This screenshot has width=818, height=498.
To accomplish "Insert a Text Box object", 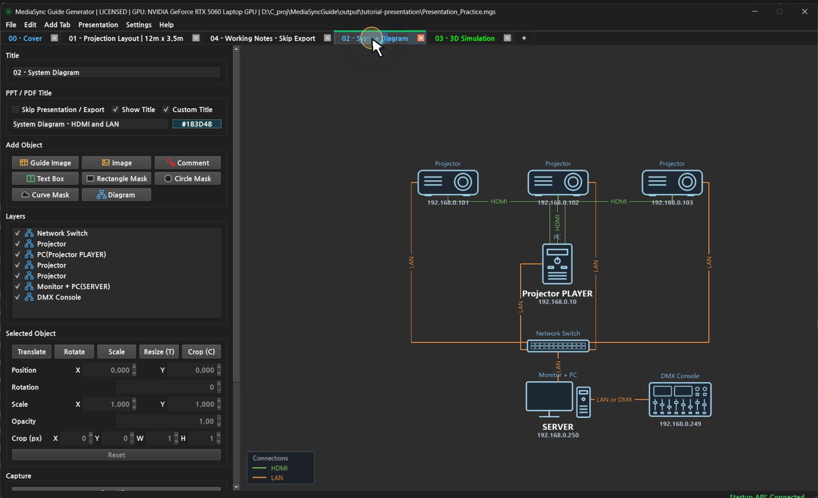I will (45, 178).
